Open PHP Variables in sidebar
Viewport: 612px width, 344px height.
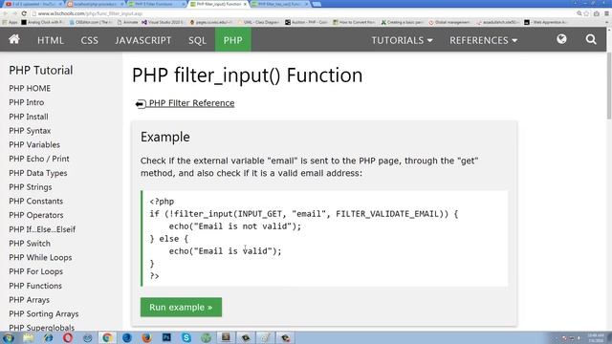34,144
